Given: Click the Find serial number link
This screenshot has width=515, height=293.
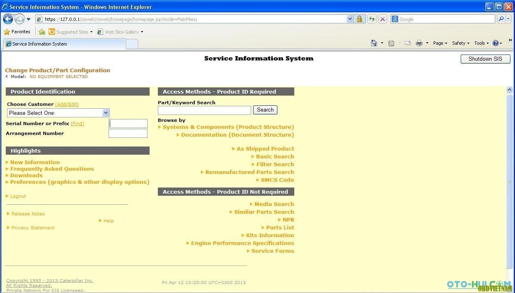Looking at the screenshot, I should (x=77, y=124).
